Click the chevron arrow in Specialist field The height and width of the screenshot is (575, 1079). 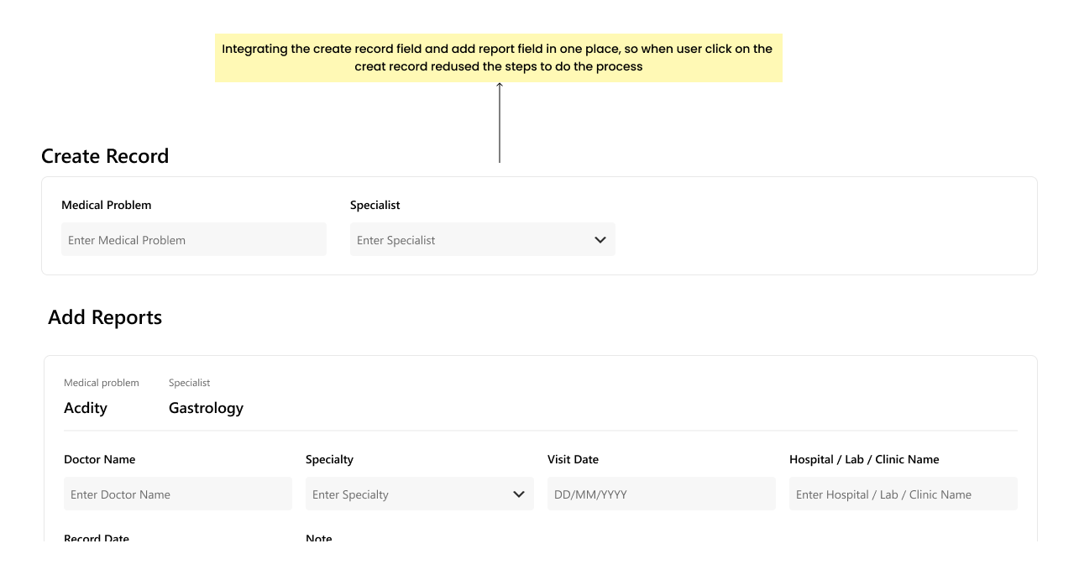600,240
